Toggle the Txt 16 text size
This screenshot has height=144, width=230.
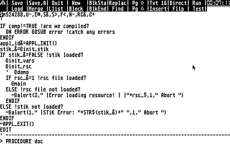158,3
